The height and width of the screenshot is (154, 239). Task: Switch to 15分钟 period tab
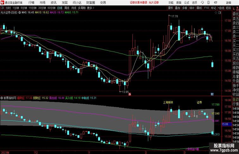point(33,8)
